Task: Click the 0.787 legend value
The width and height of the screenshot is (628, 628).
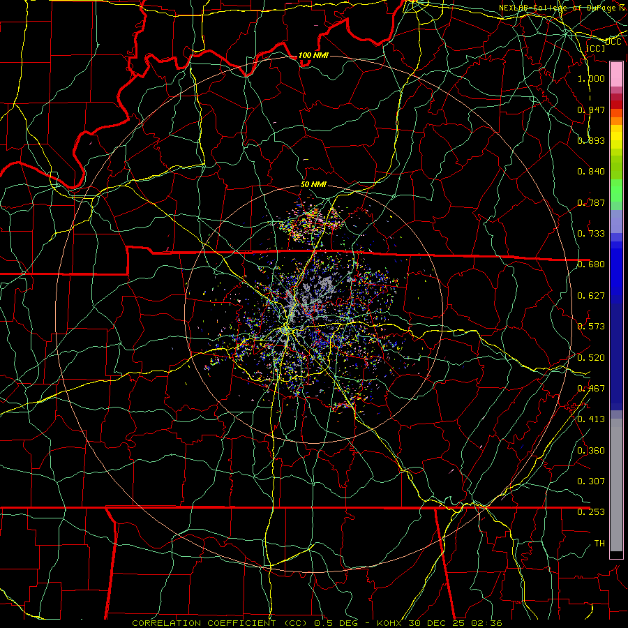Action: (x=591, y=202)
